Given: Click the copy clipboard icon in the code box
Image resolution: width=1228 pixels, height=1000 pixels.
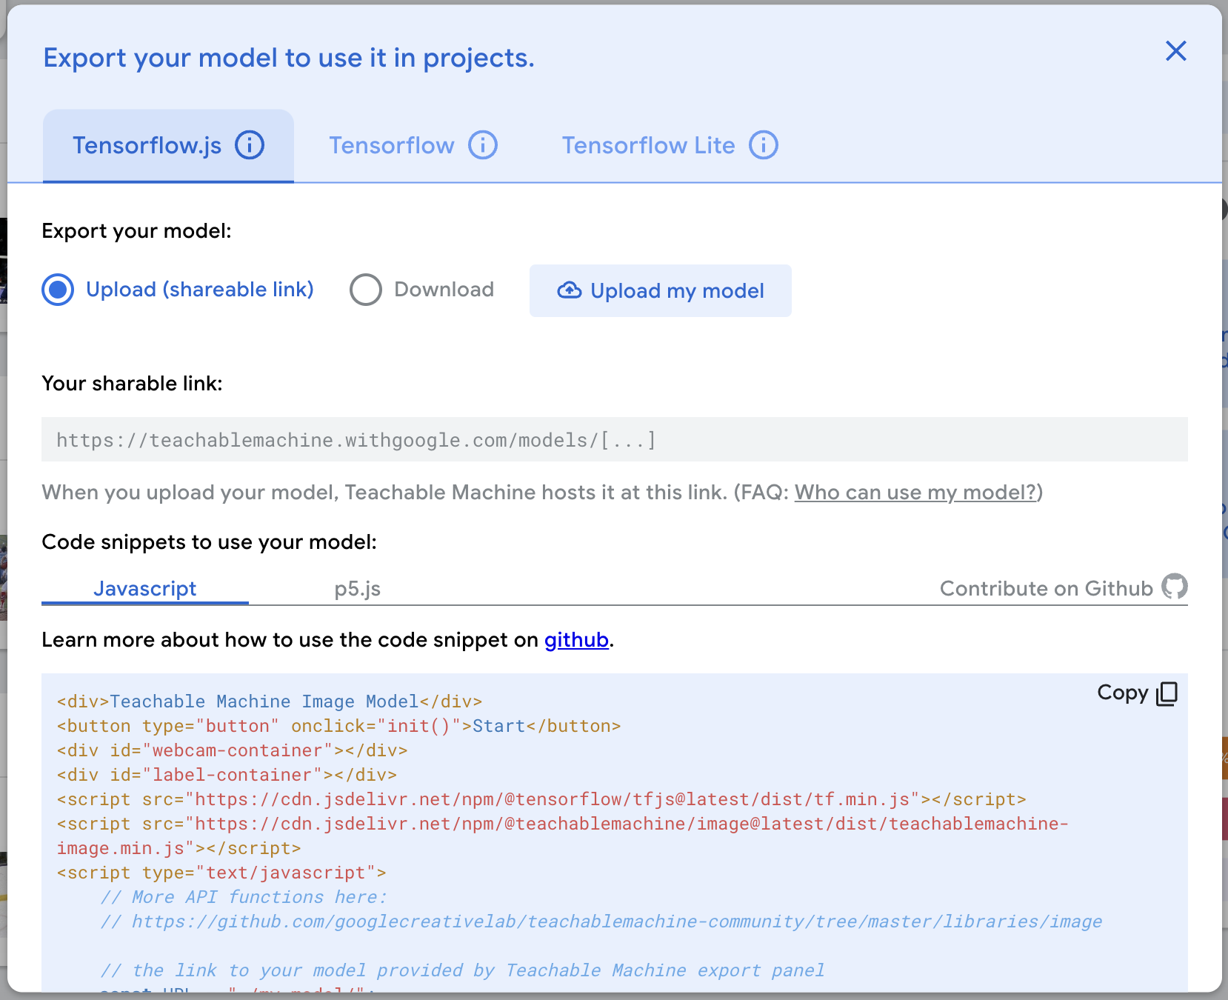Looking at the screenshot, I should coord(1167,693).
